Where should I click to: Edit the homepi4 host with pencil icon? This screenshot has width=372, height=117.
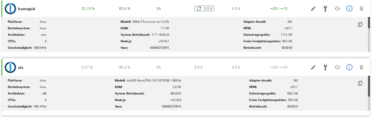tap(313, 9)
